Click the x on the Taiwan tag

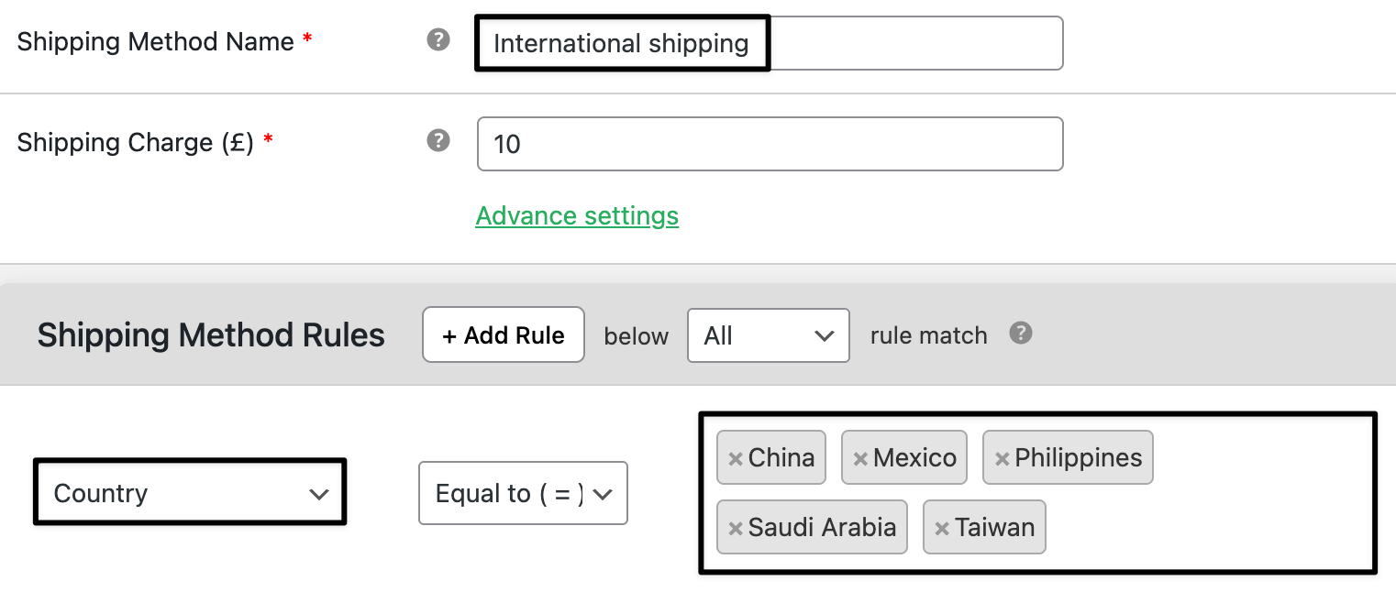click(941, 528)
